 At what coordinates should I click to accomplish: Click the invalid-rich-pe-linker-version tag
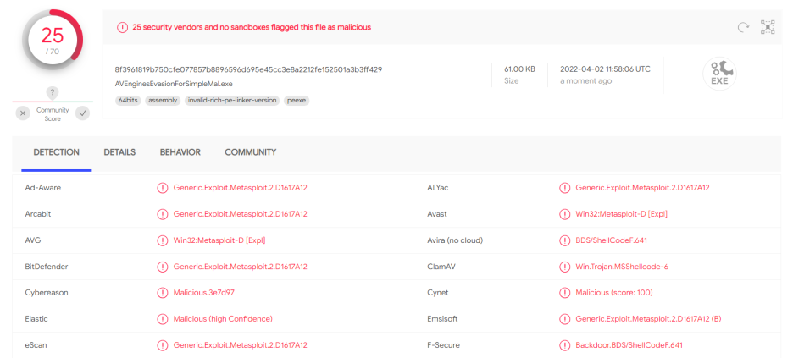tap(232, 101)
